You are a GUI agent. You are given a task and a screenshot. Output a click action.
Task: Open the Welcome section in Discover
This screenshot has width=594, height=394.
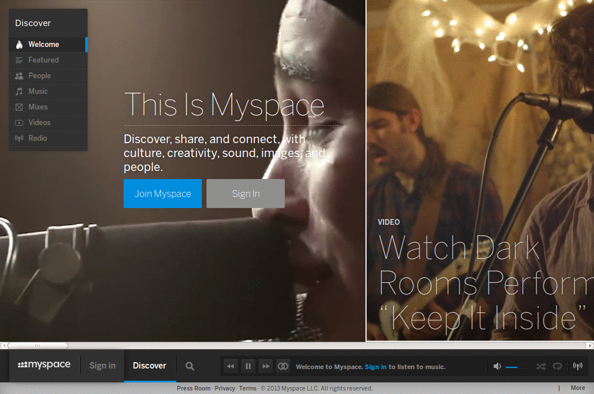(48, 44)
